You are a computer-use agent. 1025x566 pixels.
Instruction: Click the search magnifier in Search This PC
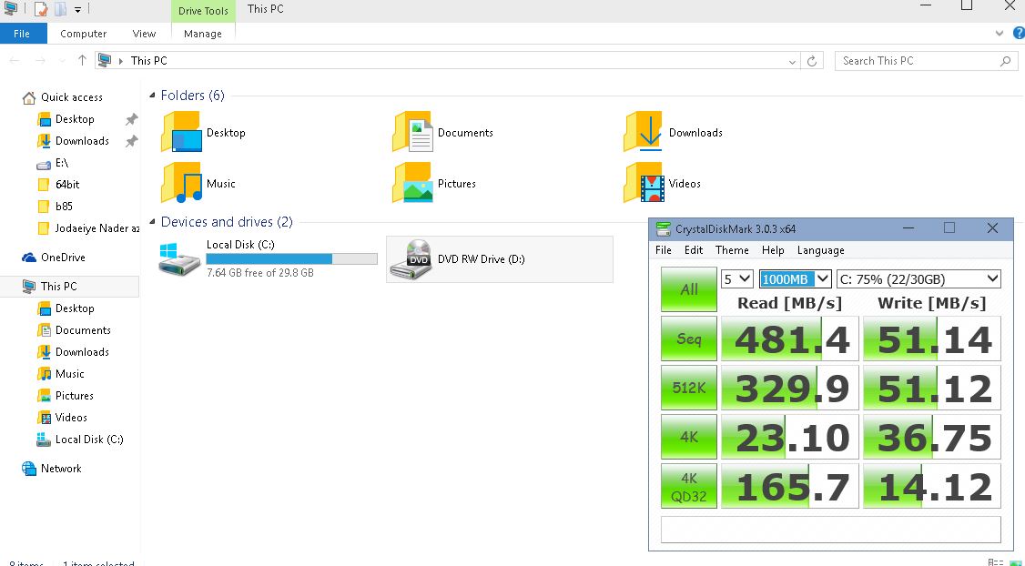1005,61
